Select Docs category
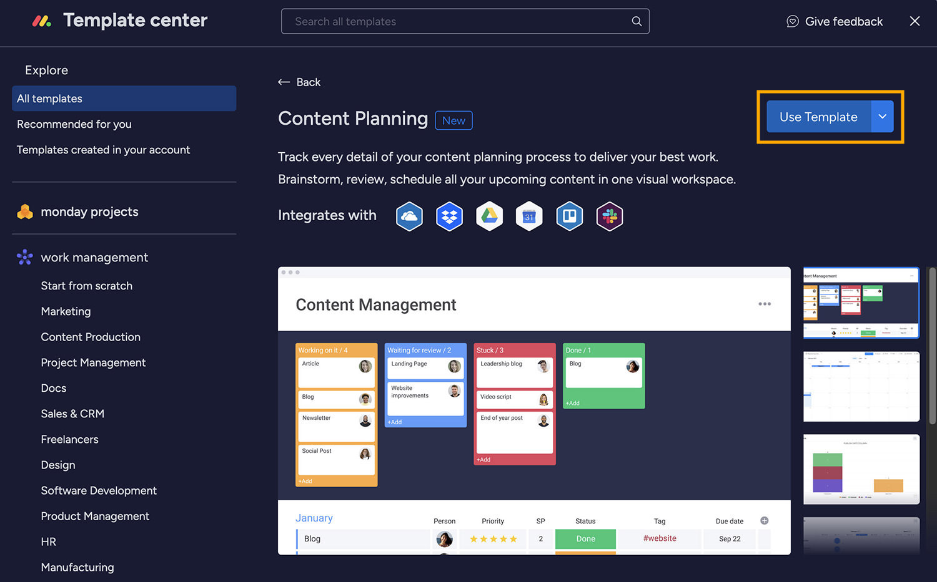 (54, 388)
